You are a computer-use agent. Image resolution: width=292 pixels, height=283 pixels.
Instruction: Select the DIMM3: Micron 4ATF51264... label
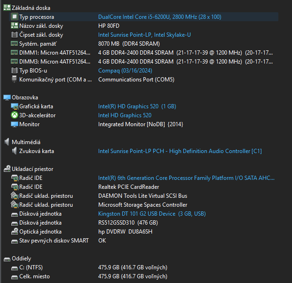pos(55,62)
